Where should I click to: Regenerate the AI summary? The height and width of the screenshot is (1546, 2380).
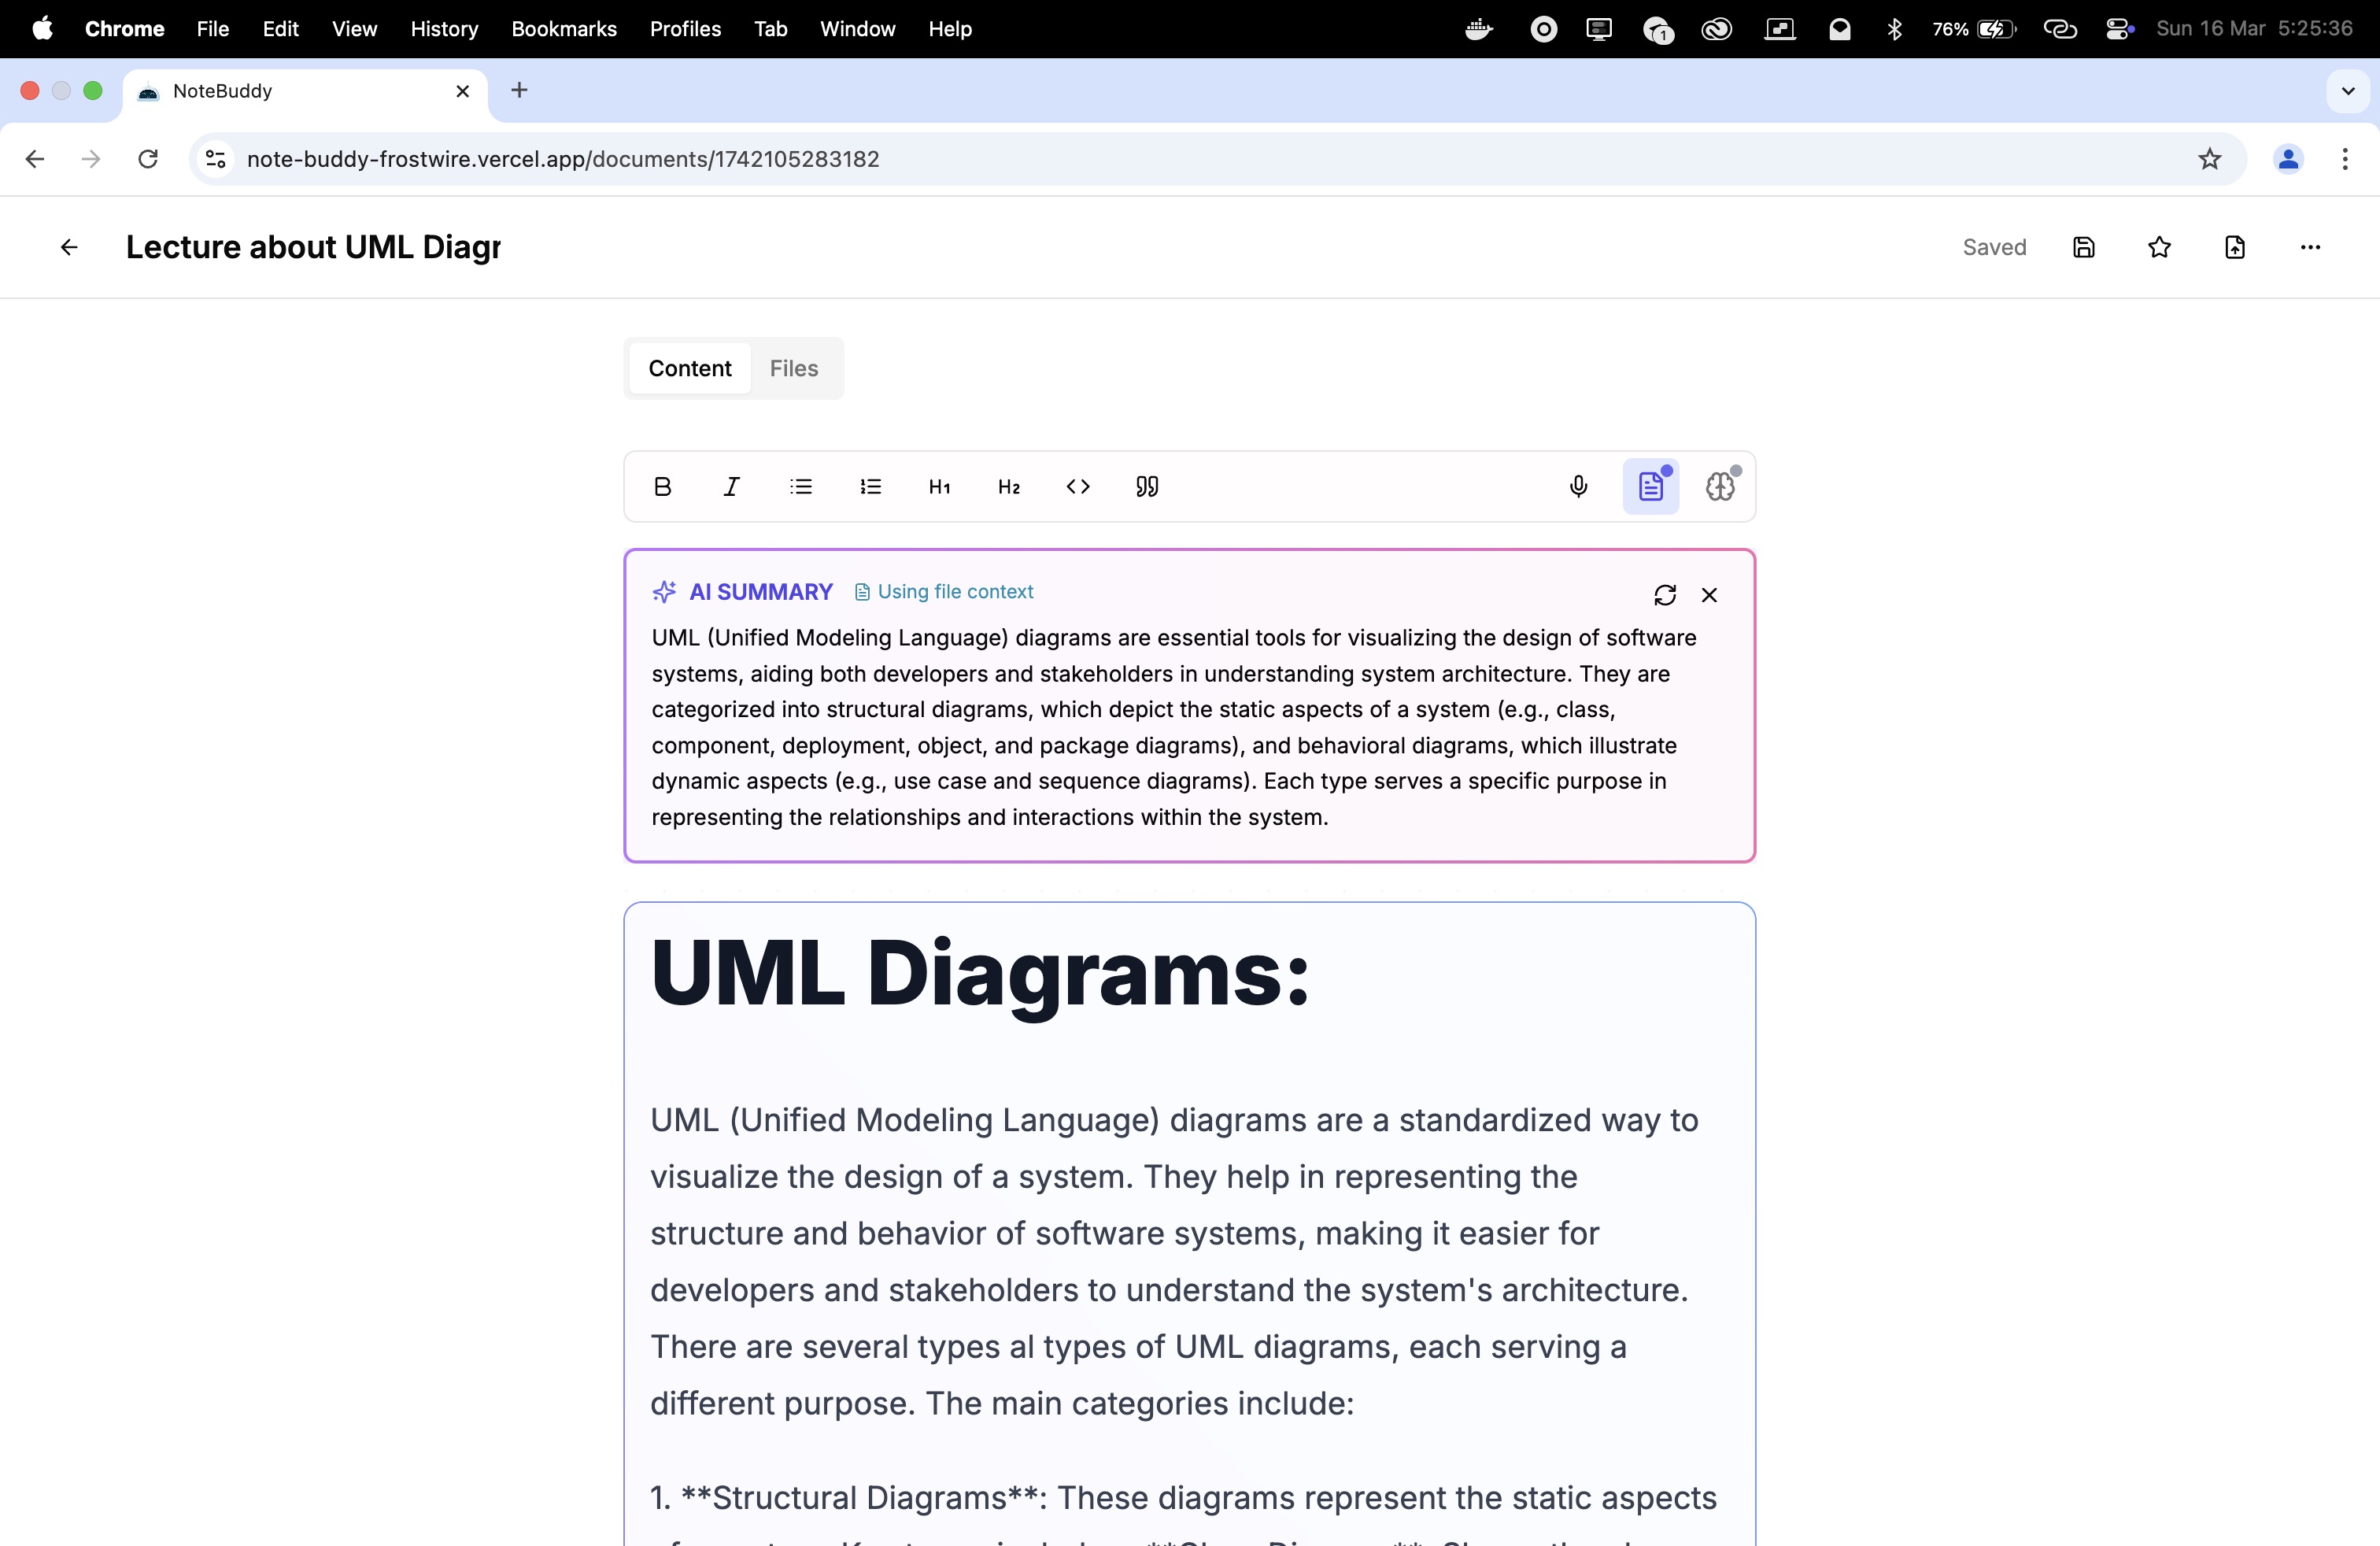[x=1664, y=595]
